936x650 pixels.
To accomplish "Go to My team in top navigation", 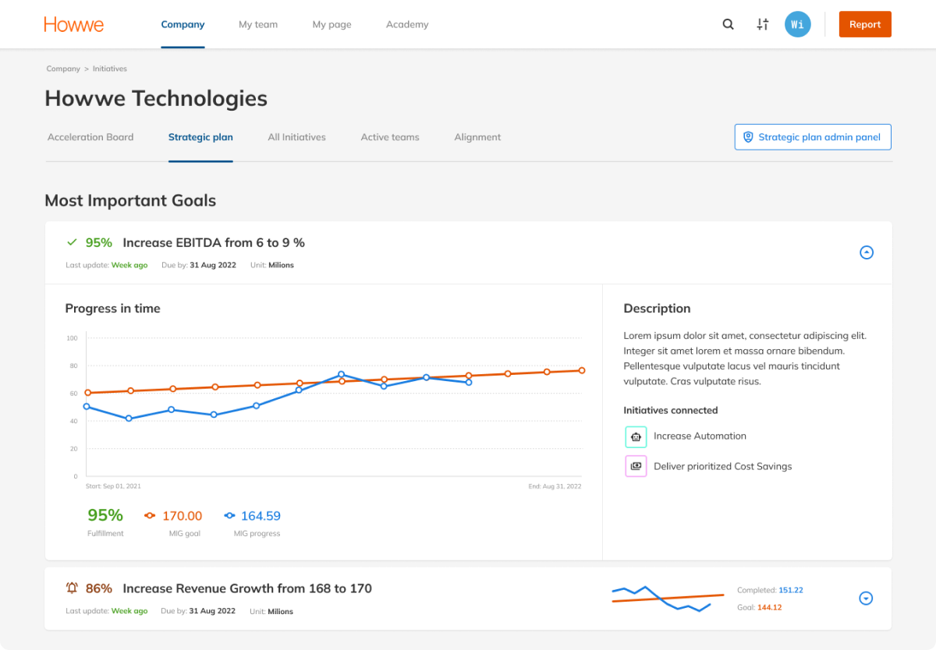I will pos(258,24).
